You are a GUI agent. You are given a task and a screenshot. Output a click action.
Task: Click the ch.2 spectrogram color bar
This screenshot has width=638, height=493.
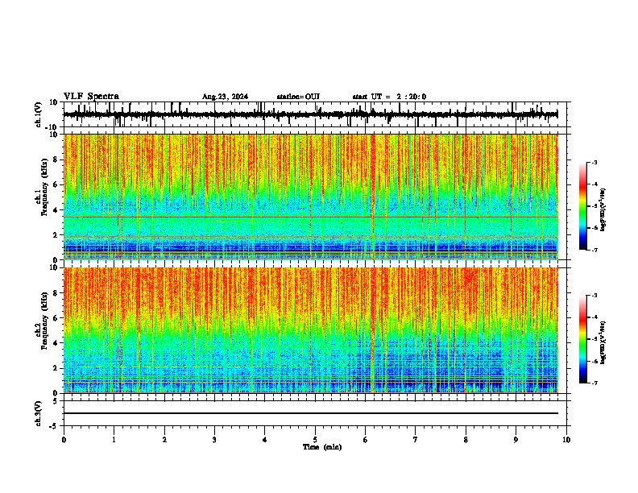(x=582, y=339)
